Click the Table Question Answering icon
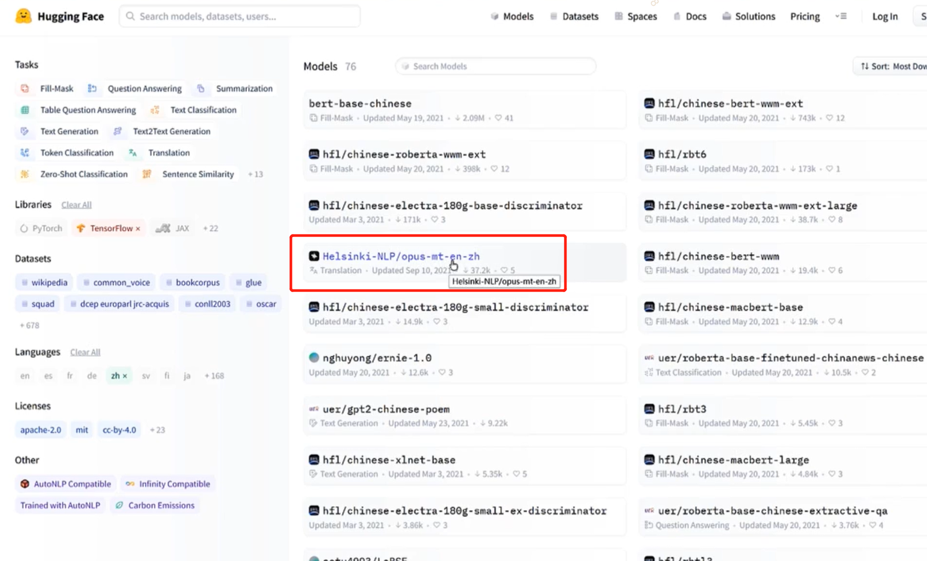927x561 pixels. [x=25, y=110]
